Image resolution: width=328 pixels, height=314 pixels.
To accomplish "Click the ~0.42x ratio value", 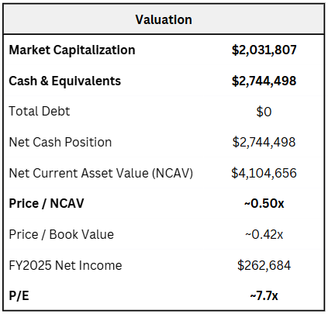I will [264, 235].
